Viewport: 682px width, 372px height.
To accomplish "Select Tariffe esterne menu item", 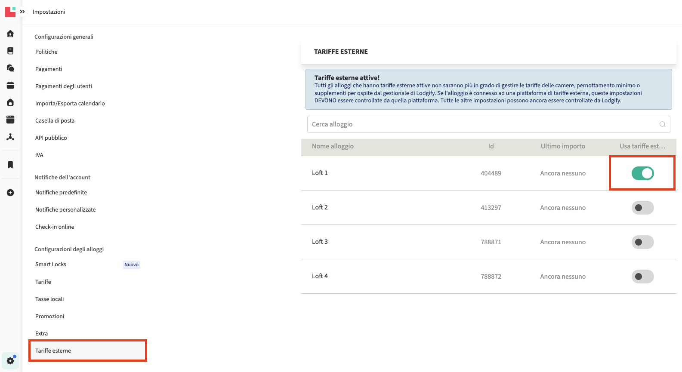I will tap(53, 351).
